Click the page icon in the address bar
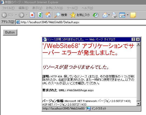The height and width of the screenshot is (115, 146). [x=18, y=22]
